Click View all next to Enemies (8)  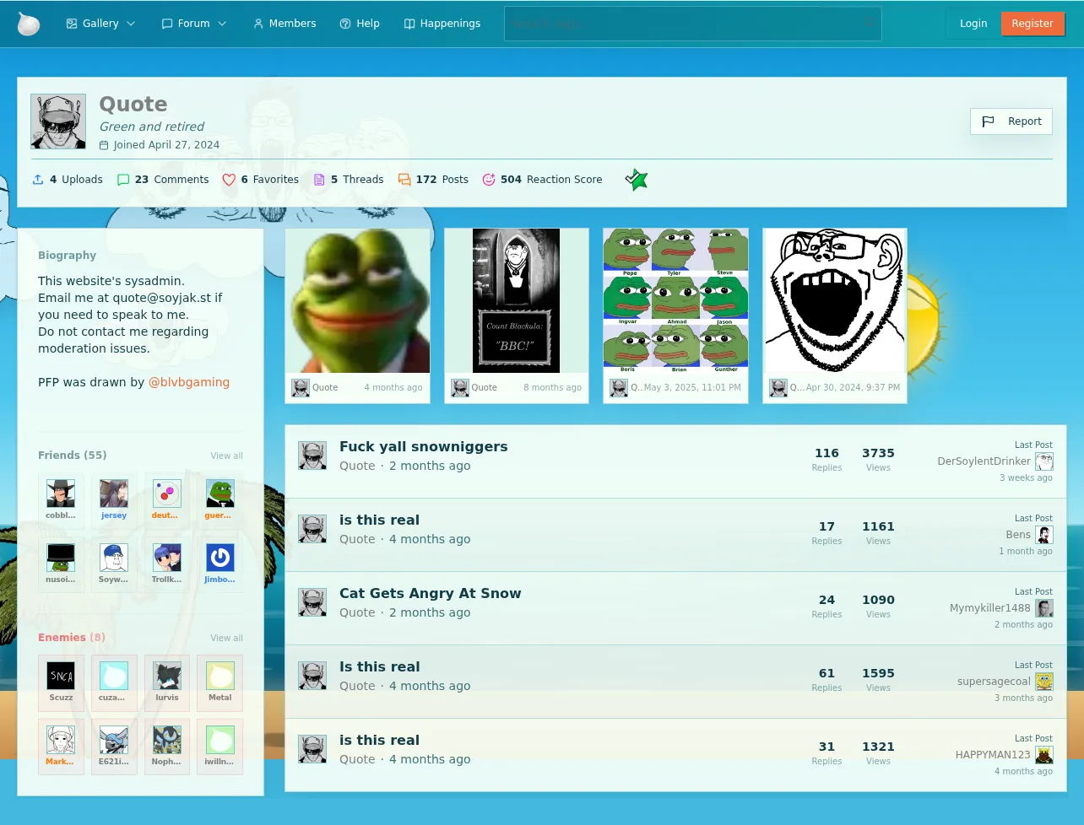click(227, 638)
